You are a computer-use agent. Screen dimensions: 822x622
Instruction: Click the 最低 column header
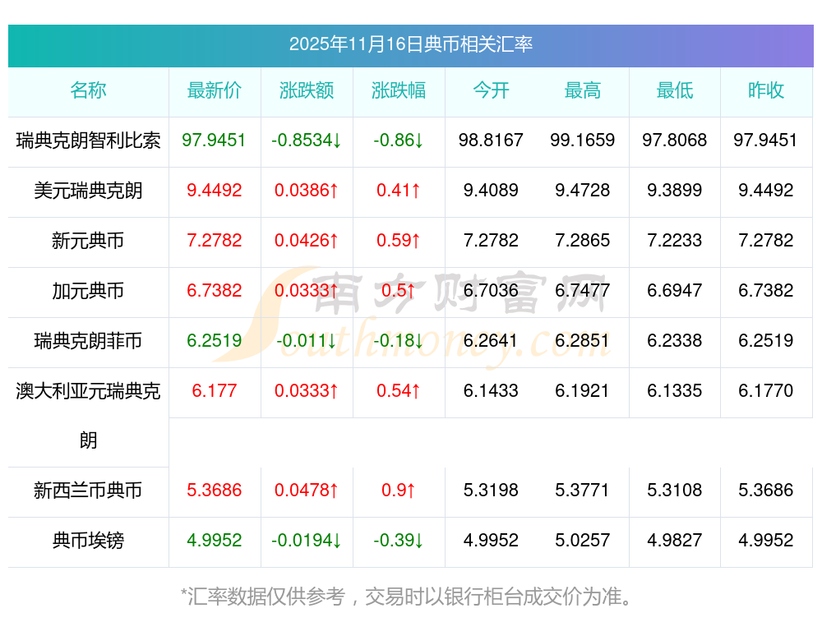click(675, 90)
